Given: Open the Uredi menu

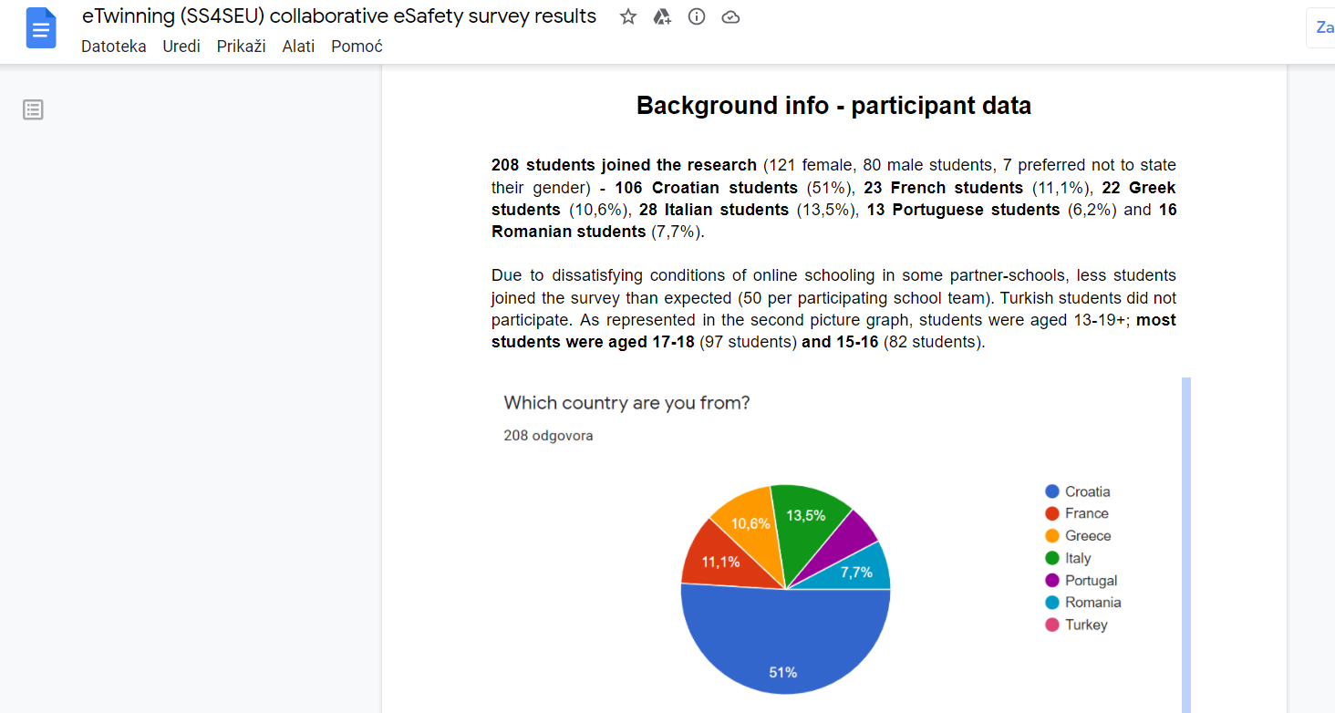Looking at the screenshot, I should (x=181, y=46).
